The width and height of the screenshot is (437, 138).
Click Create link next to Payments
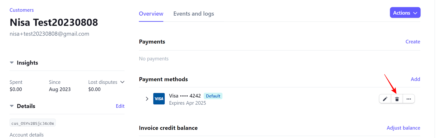pyautogui.click(x=413, y=42)
